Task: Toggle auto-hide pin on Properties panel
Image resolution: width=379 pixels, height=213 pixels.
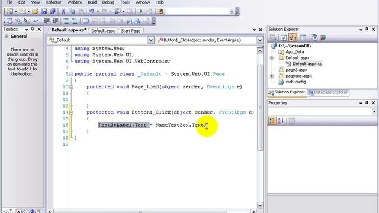Action: (x=367, y=103)
